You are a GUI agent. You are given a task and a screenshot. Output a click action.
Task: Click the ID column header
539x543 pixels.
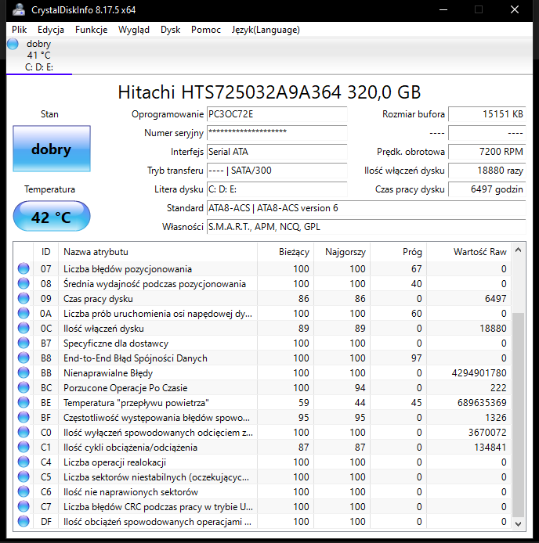pos(45,252)
